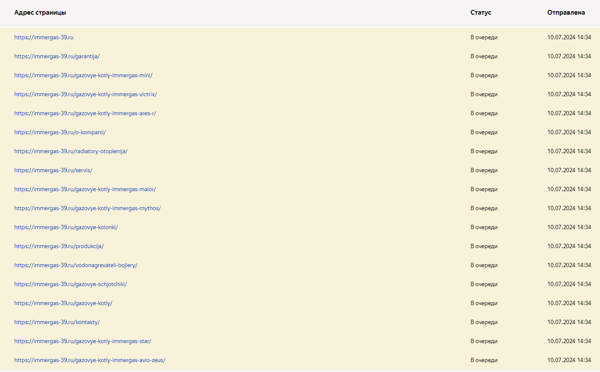Open the kontakty page link
This screenshot has height=372, width=600.
click(57, 322)
